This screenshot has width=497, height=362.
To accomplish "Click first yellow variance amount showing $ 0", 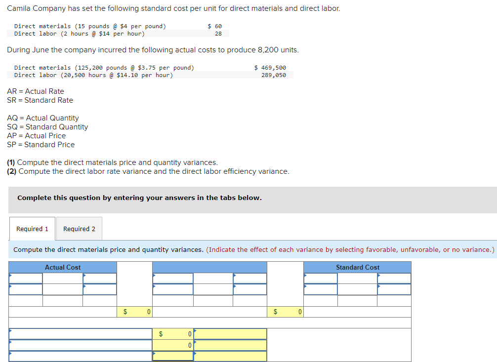I will coord(173,334).
